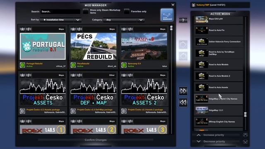The width and height of the screenshot is (265, 149).
Task: Open info for Sarevamp 0.9 mod
Action: (x=130, y=29)
